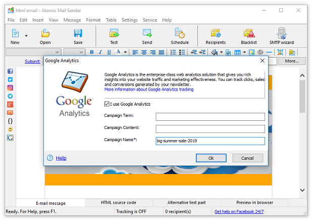Toggle Italic formatting button

pos(100,52)
